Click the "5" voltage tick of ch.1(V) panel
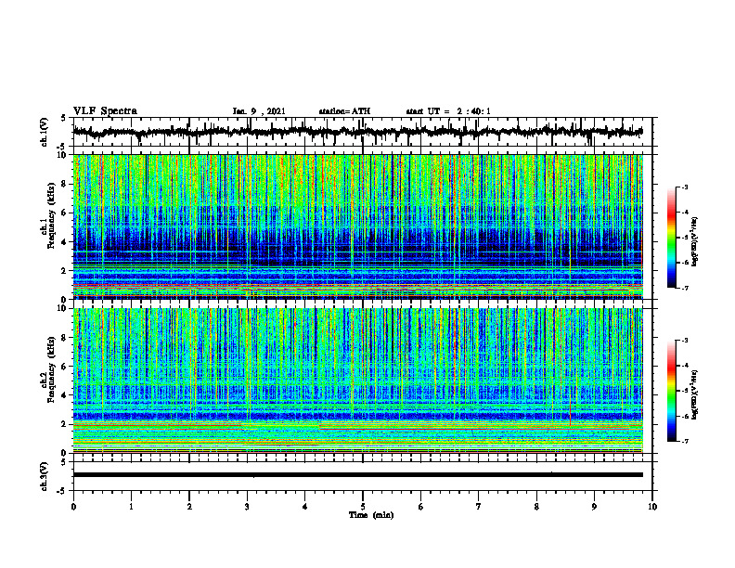This screenshot has height=568, width=735. [x=63, y=118]
